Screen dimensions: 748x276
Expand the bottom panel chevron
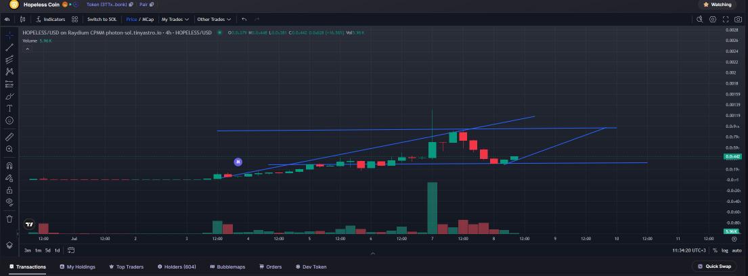click(x=373, y=254)
